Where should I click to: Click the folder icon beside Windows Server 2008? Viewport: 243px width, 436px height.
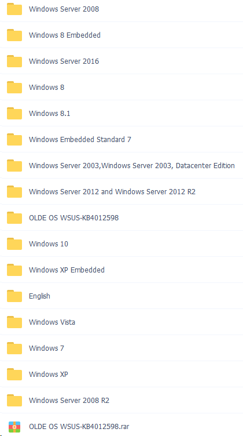tap(14, 9)
